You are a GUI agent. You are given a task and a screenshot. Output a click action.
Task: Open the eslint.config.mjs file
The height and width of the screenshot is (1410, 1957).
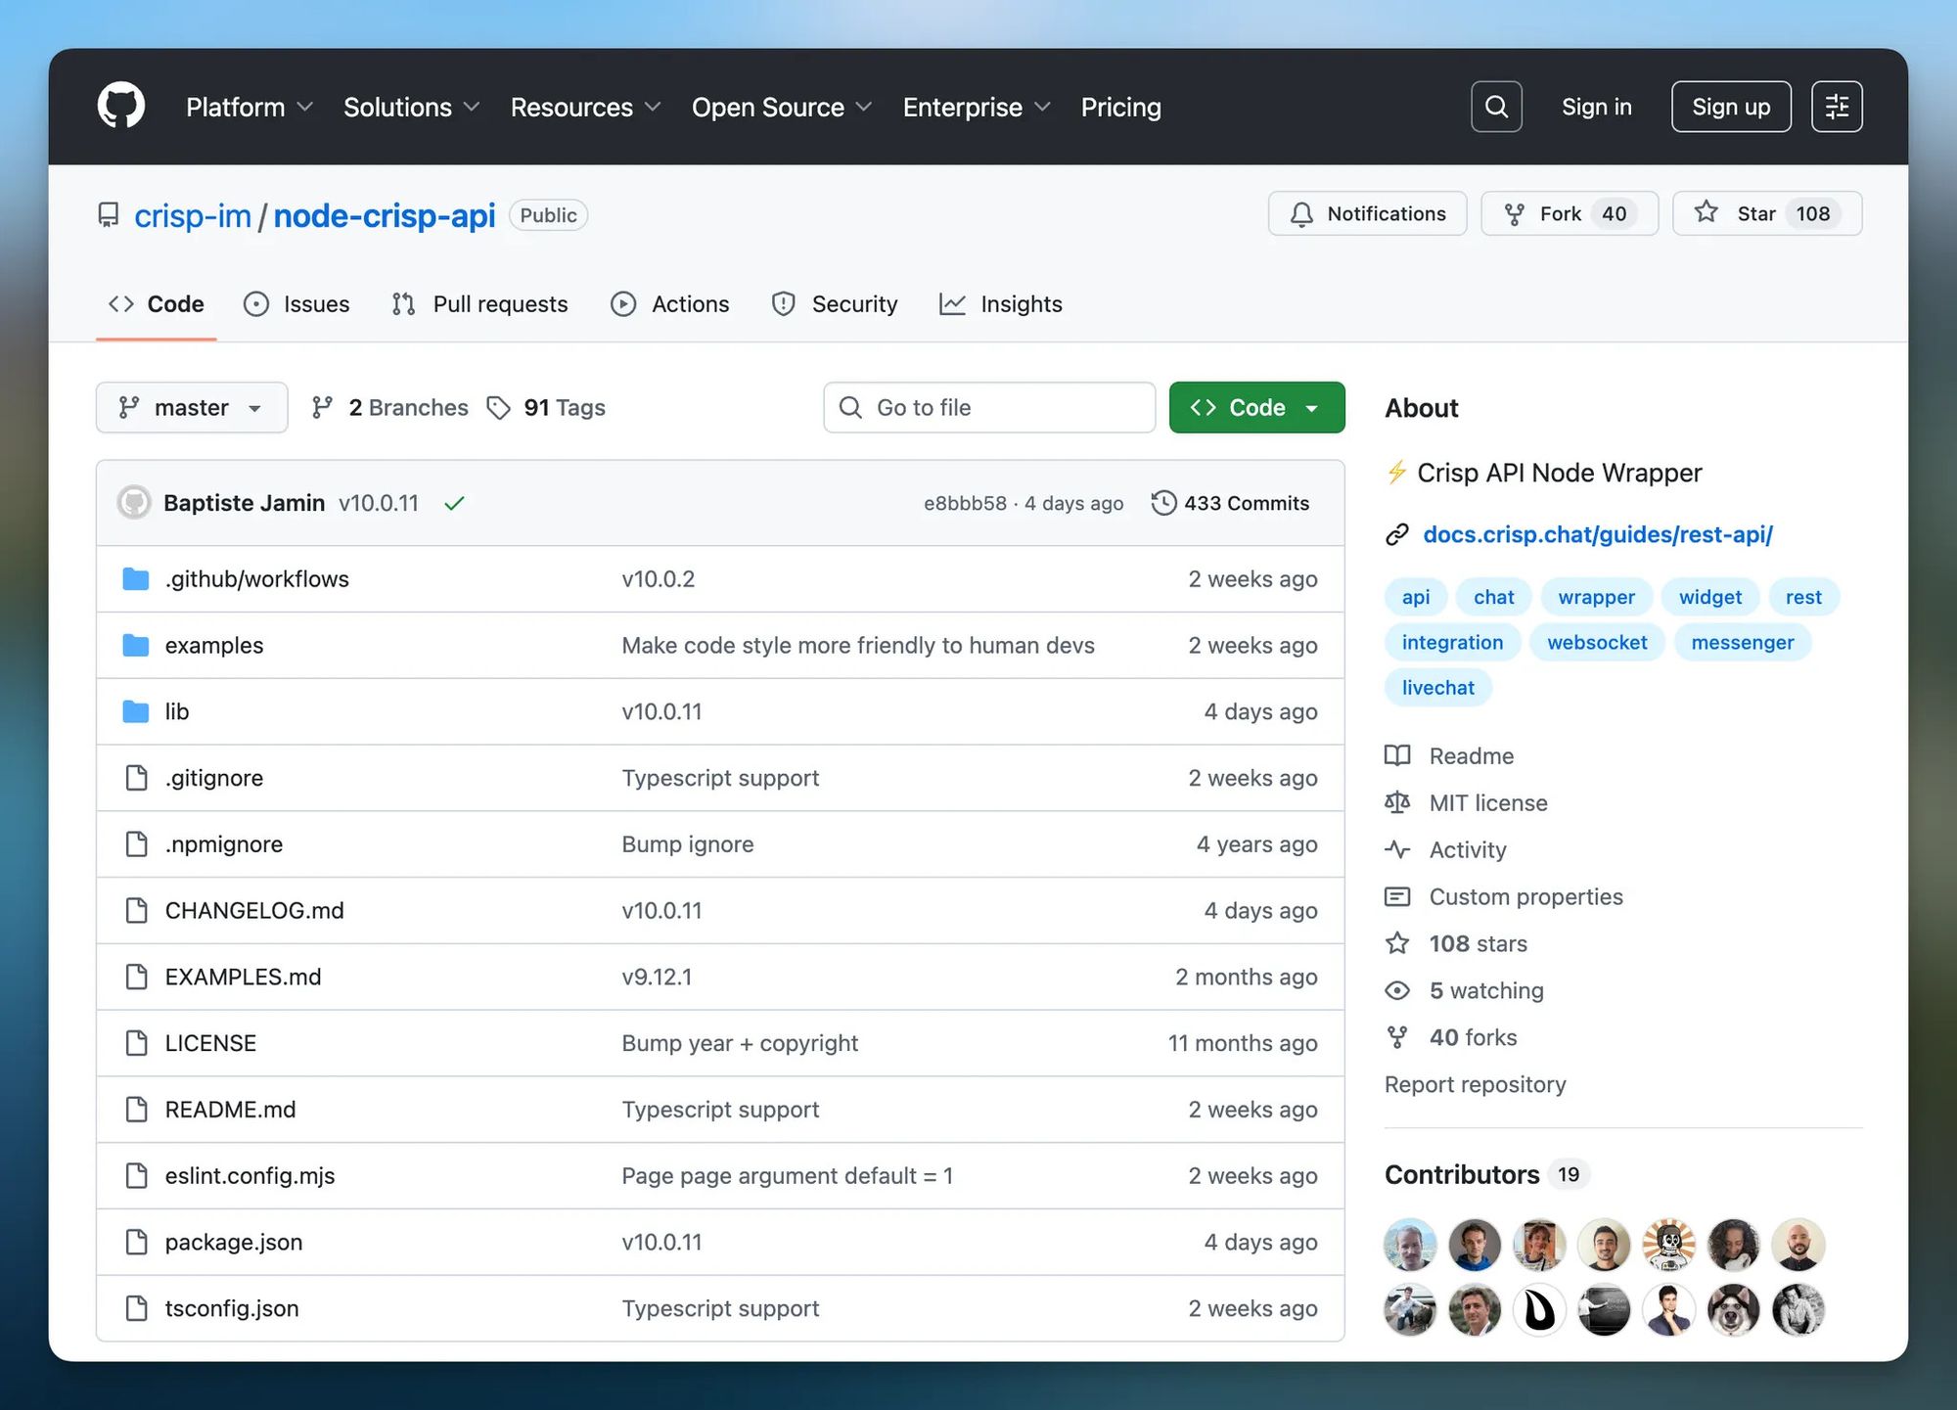click(250, 1176)
